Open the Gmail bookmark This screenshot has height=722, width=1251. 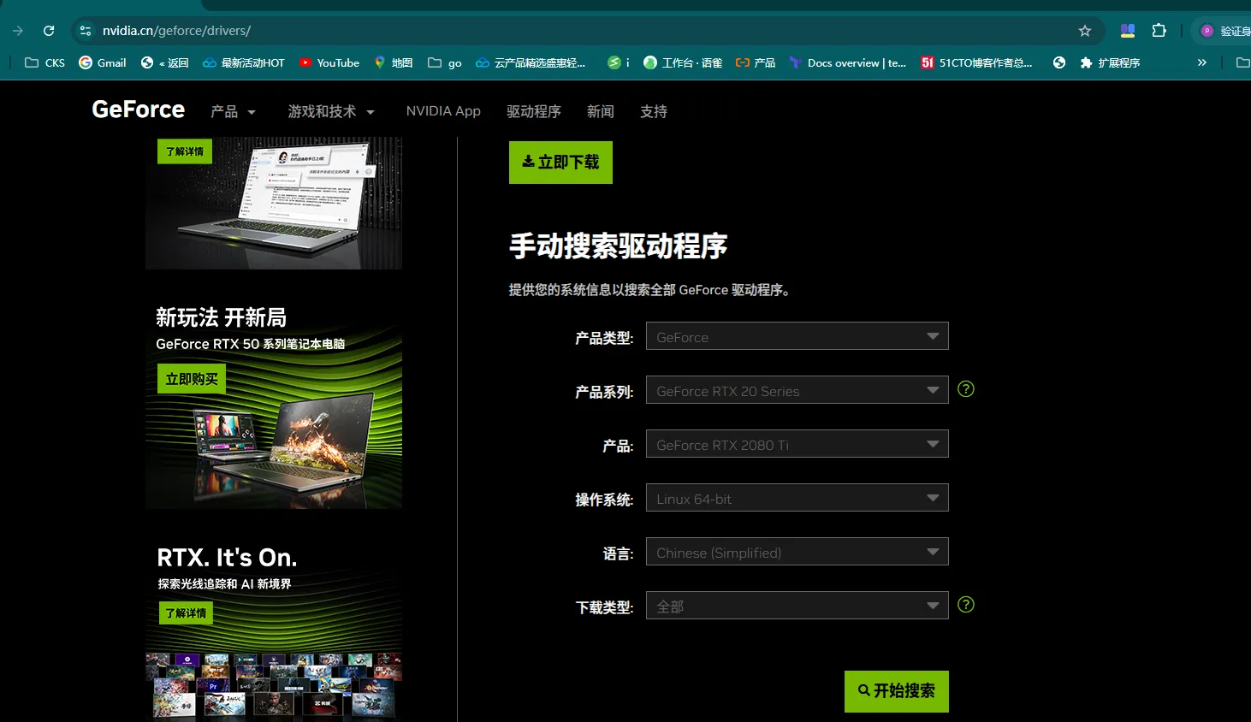coord(103,62)
